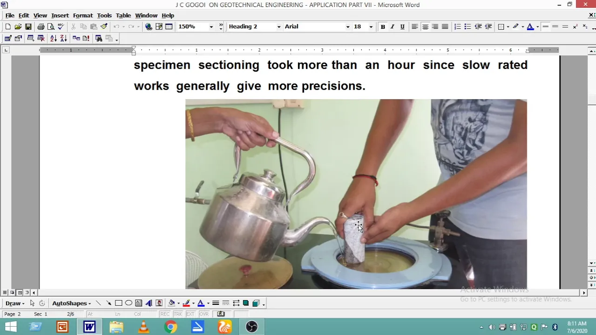This screenshot has height=335, width=596.
Task: Open the Edit menu
Action: 24,15
